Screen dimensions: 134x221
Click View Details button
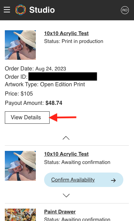click(x=27, y=118)
